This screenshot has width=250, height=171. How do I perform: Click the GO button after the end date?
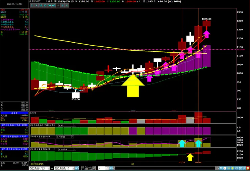coord(77,168)
